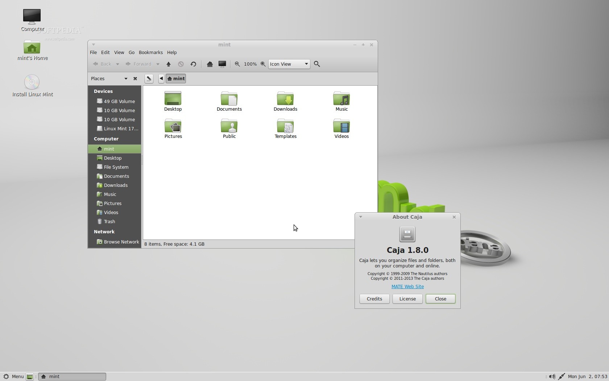Follow the MATE Web Site link
The image size is (609, 381).
pos(407,287)
